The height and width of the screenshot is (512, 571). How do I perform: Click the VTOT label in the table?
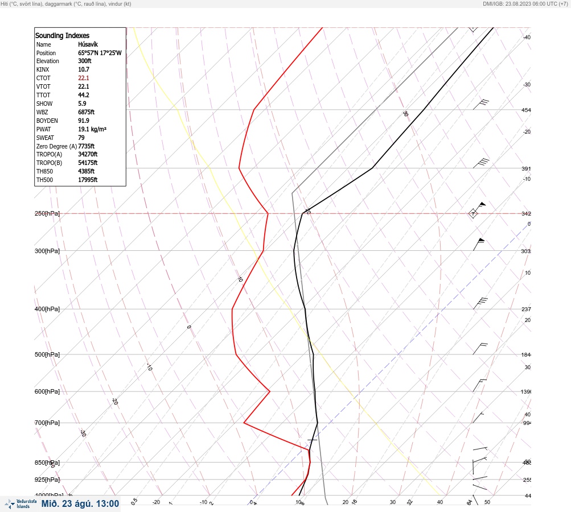click(43, 86)
